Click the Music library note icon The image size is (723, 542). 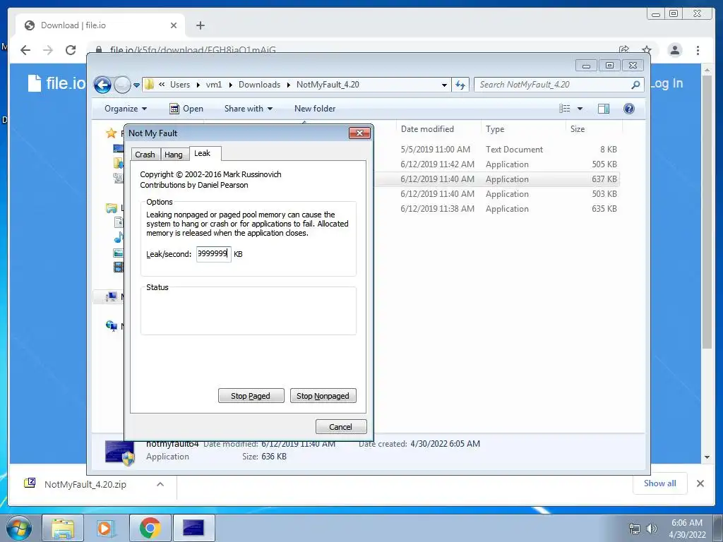119,238
